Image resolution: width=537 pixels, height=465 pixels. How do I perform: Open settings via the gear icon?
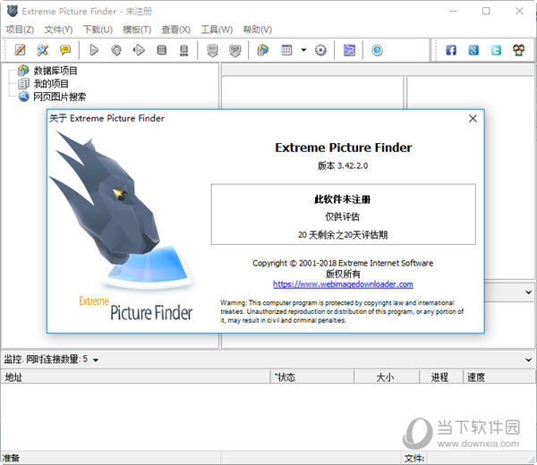(320, 50)
